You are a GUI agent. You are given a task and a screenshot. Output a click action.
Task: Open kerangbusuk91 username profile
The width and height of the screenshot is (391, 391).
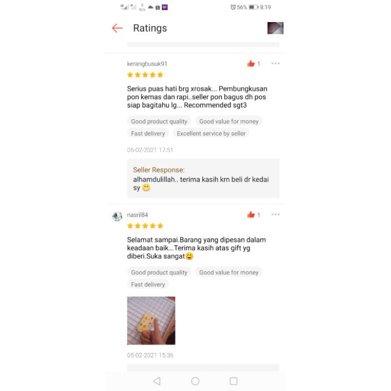(x=147, y=64)
